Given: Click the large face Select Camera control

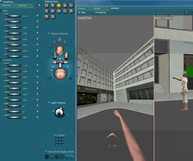Looking at the screenshot, I should (60, 51).
